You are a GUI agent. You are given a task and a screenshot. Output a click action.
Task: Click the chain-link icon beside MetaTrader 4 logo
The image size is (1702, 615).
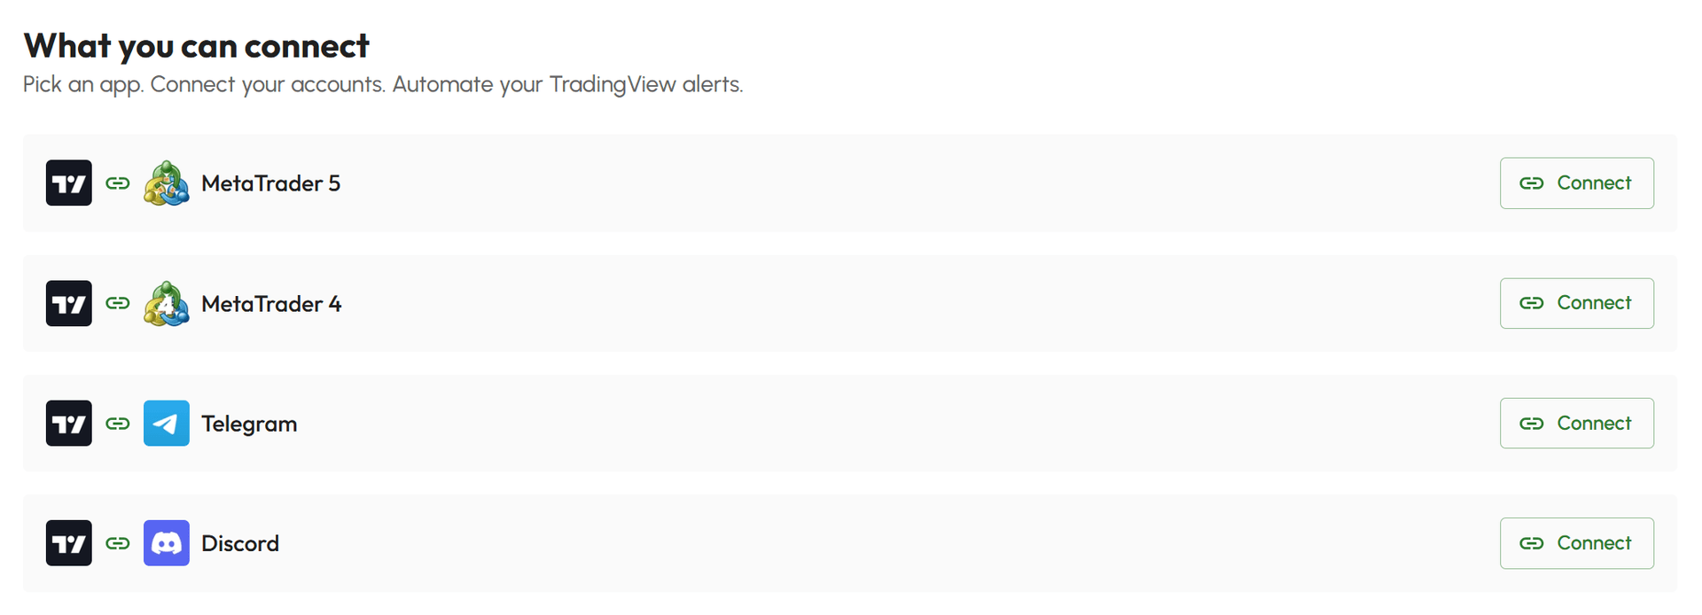point(118,303)
